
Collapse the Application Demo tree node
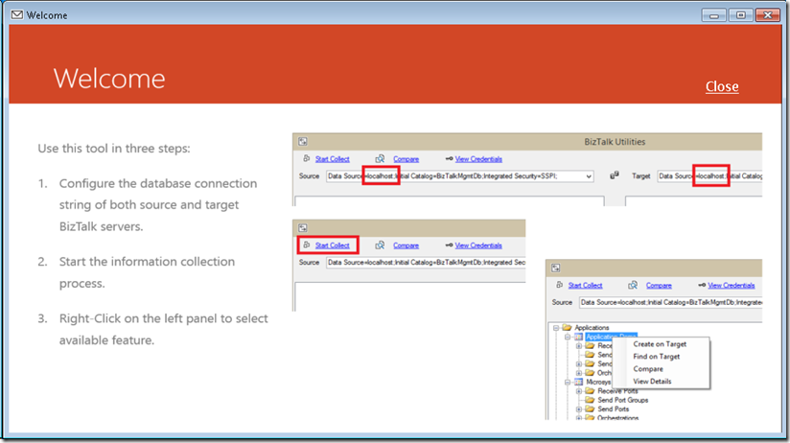click(568, 337)
